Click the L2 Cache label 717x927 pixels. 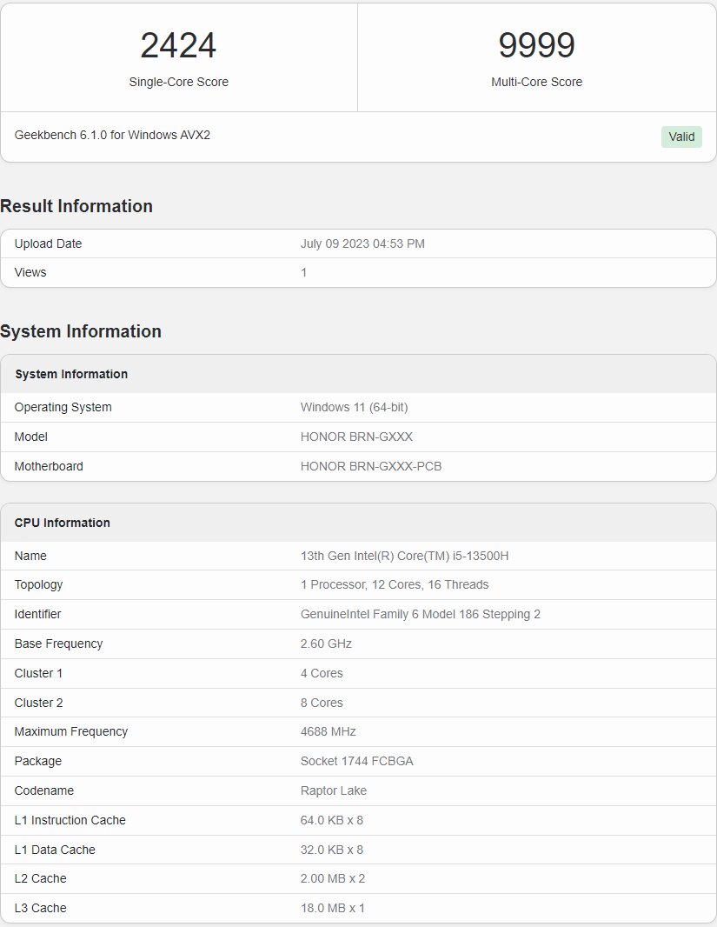[40, 879]
